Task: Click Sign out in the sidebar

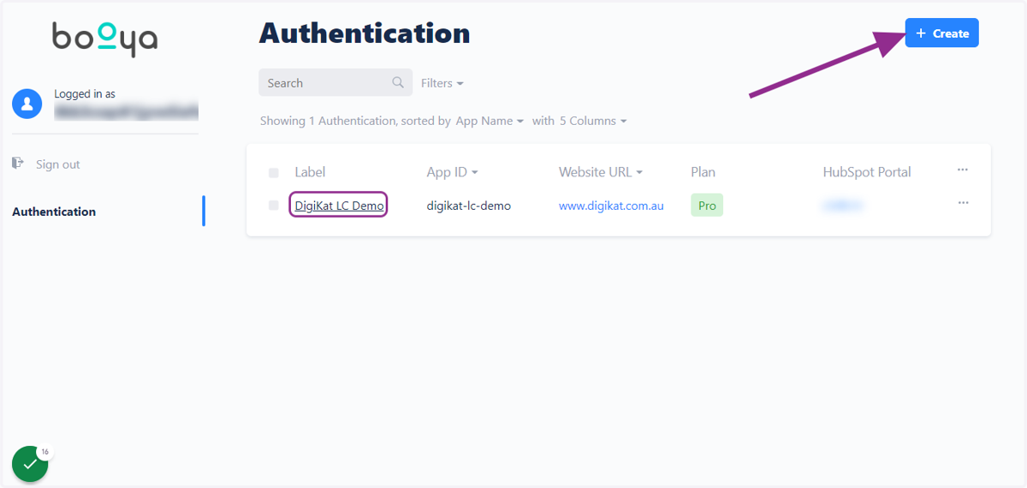Action: 58,164
